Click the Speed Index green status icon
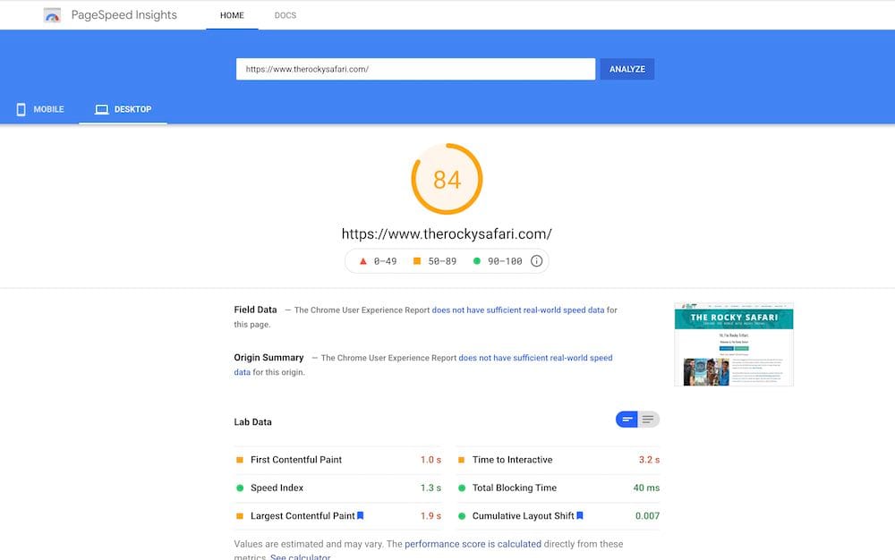The image size is (895, 560). [x=240, y=488]
